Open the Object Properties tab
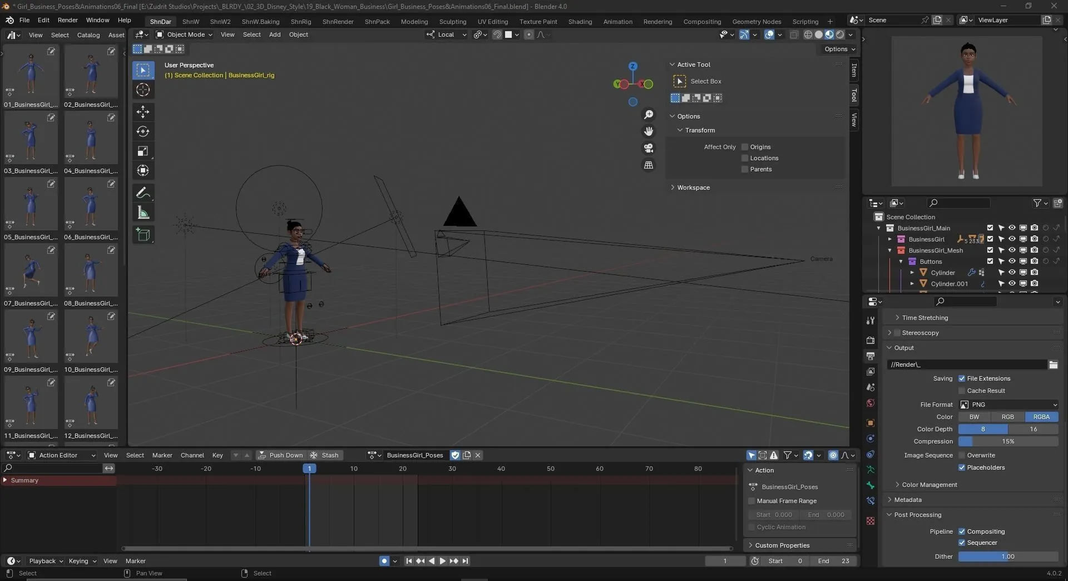This screenshot has width=1068, height=581. coord(871,423)
